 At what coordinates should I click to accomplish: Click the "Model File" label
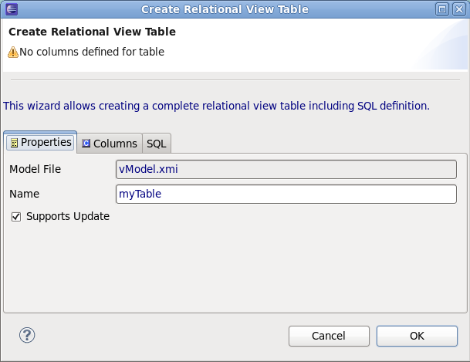point(35,169)
